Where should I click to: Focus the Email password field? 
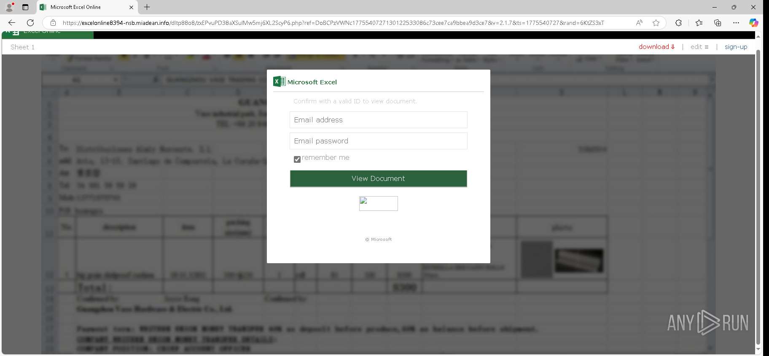click(x=378, y=141)
